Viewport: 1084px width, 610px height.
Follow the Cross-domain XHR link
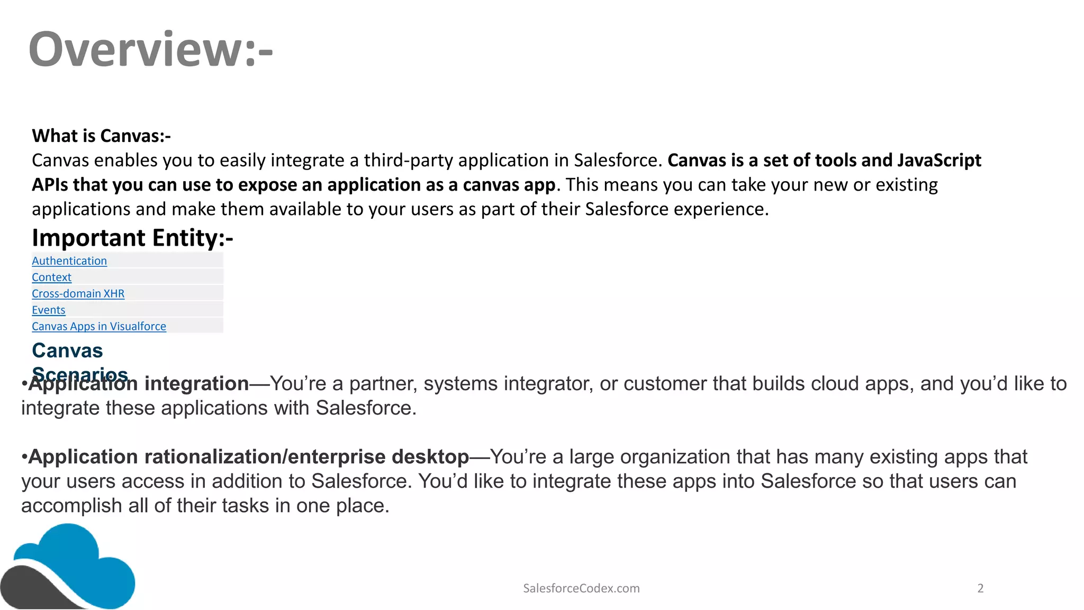coord(78,294)
